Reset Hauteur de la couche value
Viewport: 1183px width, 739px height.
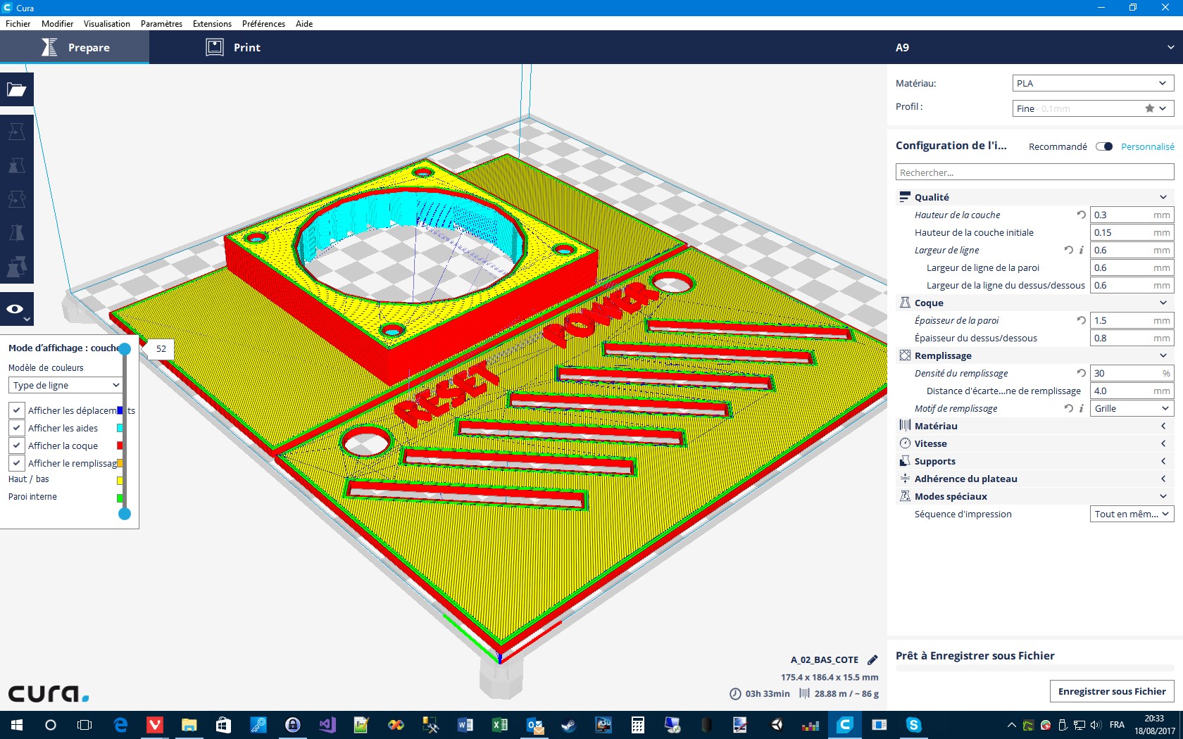(1081, 215)
